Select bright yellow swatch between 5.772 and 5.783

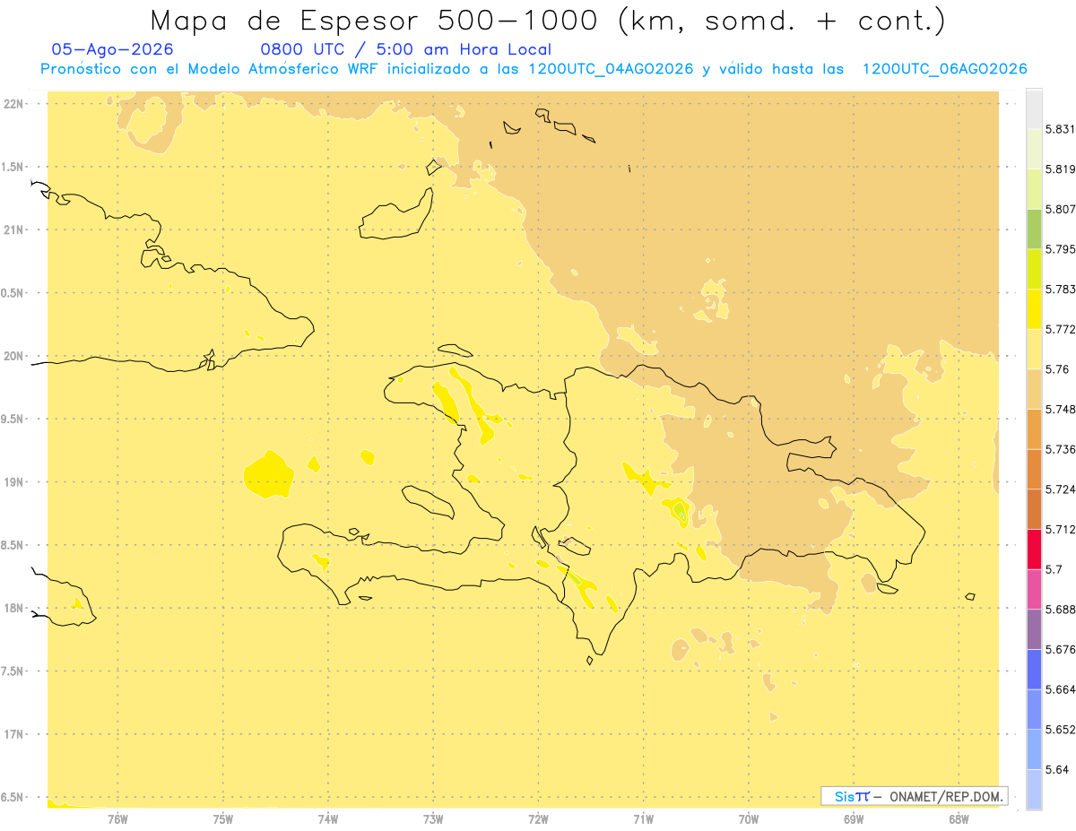[x=1034, y=309]
